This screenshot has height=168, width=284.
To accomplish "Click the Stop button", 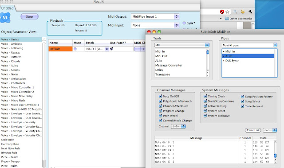I will (x=30, y=16).
